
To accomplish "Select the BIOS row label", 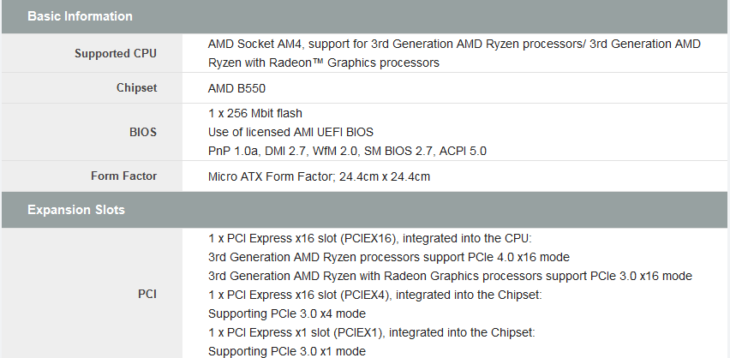I will point(144,132).
